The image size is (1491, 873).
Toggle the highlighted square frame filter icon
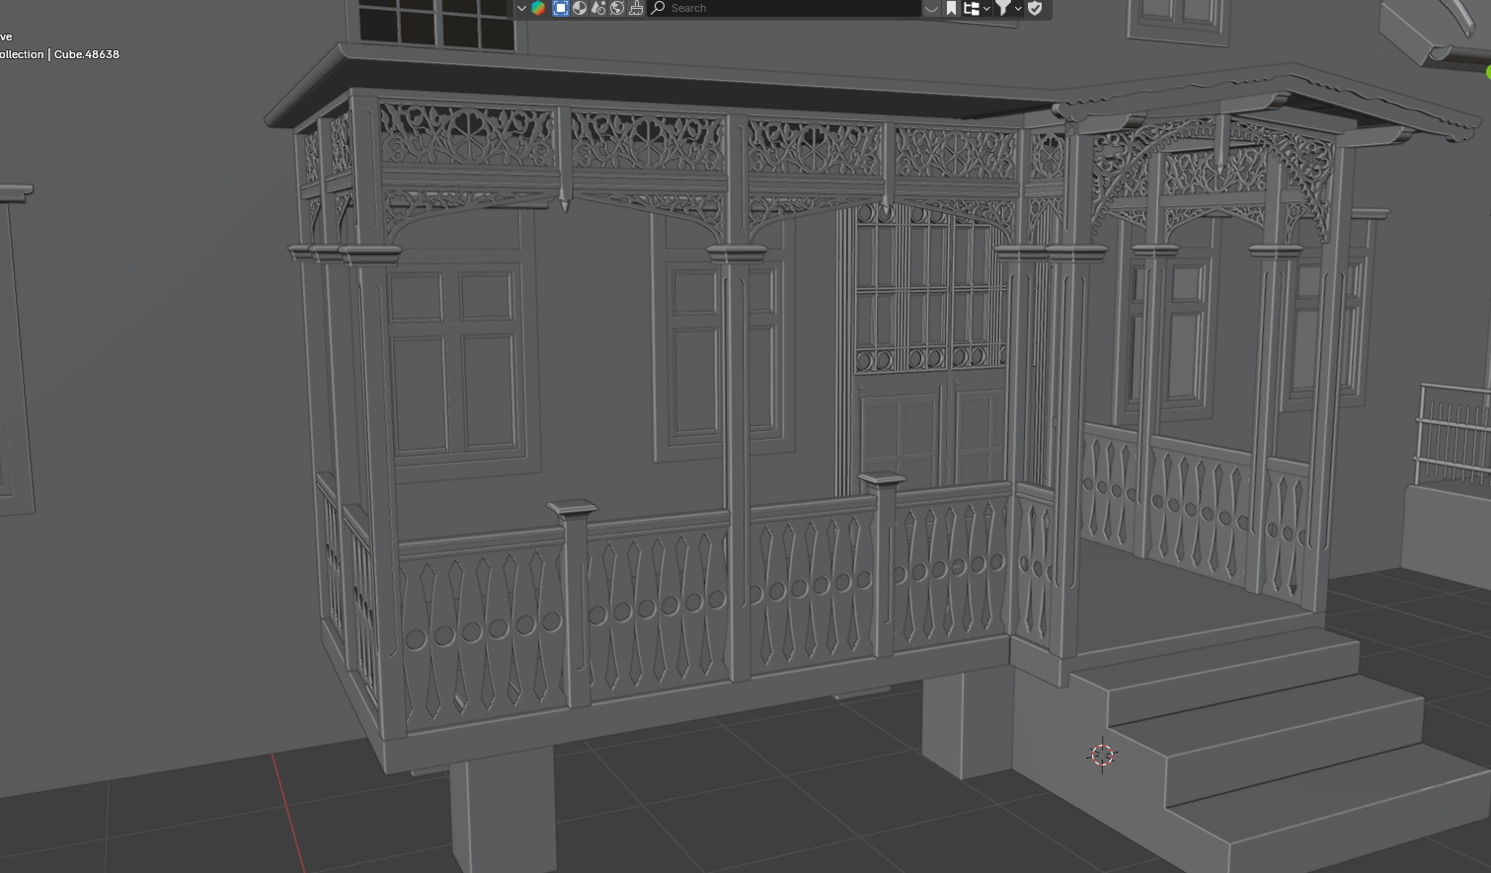pos(560,8)
